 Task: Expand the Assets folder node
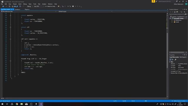(172, 22)
